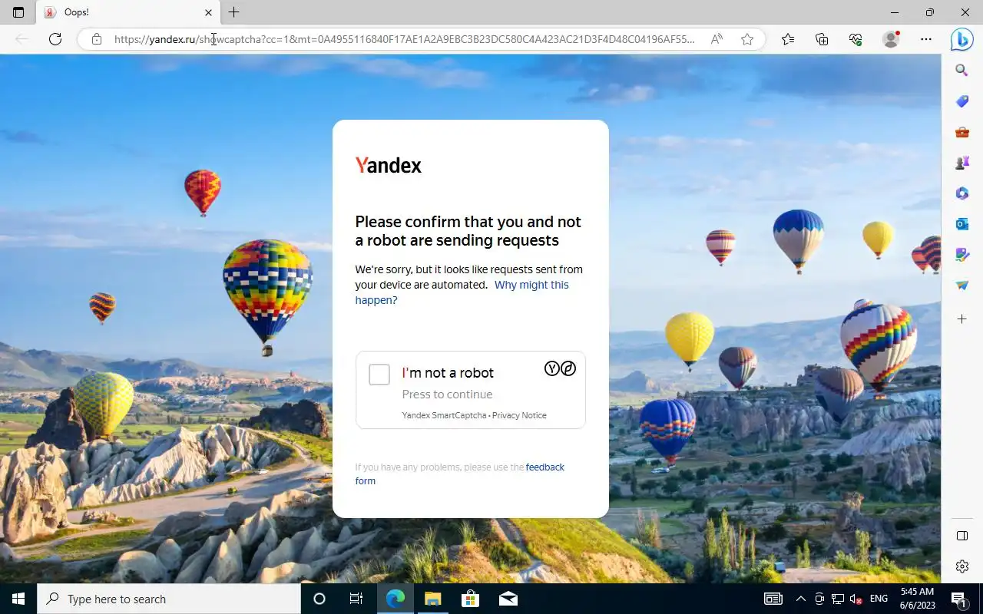Open sidebar settings gear
The image size is (983, 614).
click(961, 566)
